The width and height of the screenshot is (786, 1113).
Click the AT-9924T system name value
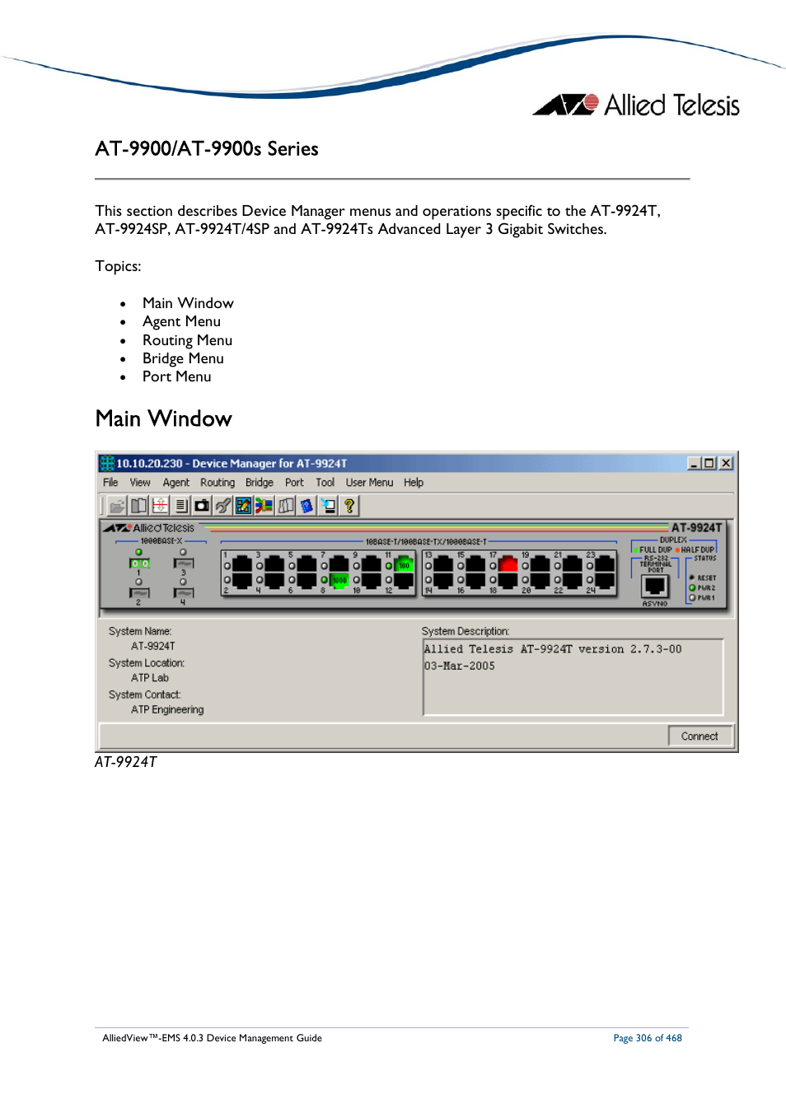(x=153, y=647)
